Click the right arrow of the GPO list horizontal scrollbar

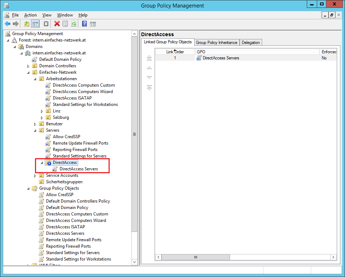pos(333,257)
